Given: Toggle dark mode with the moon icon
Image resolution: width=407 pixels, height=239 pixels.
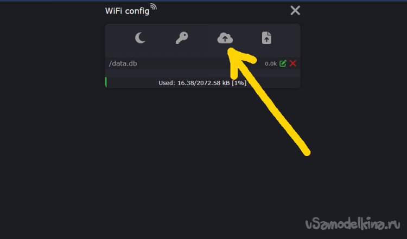Looking at the screenshot, I should click(x=140, y=38).
